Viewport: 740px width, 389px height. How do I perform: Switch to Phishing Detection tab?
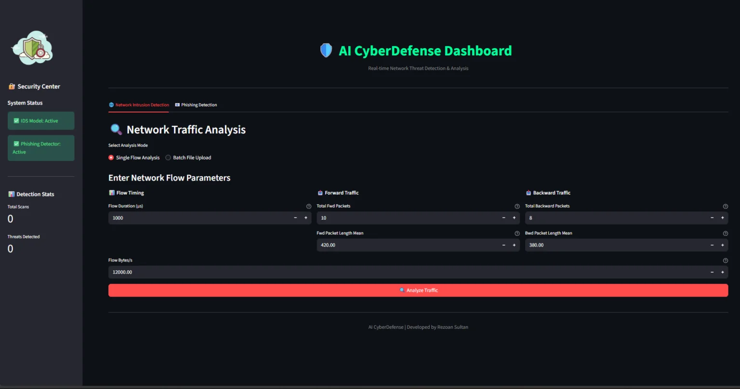(x=196, y=105)
